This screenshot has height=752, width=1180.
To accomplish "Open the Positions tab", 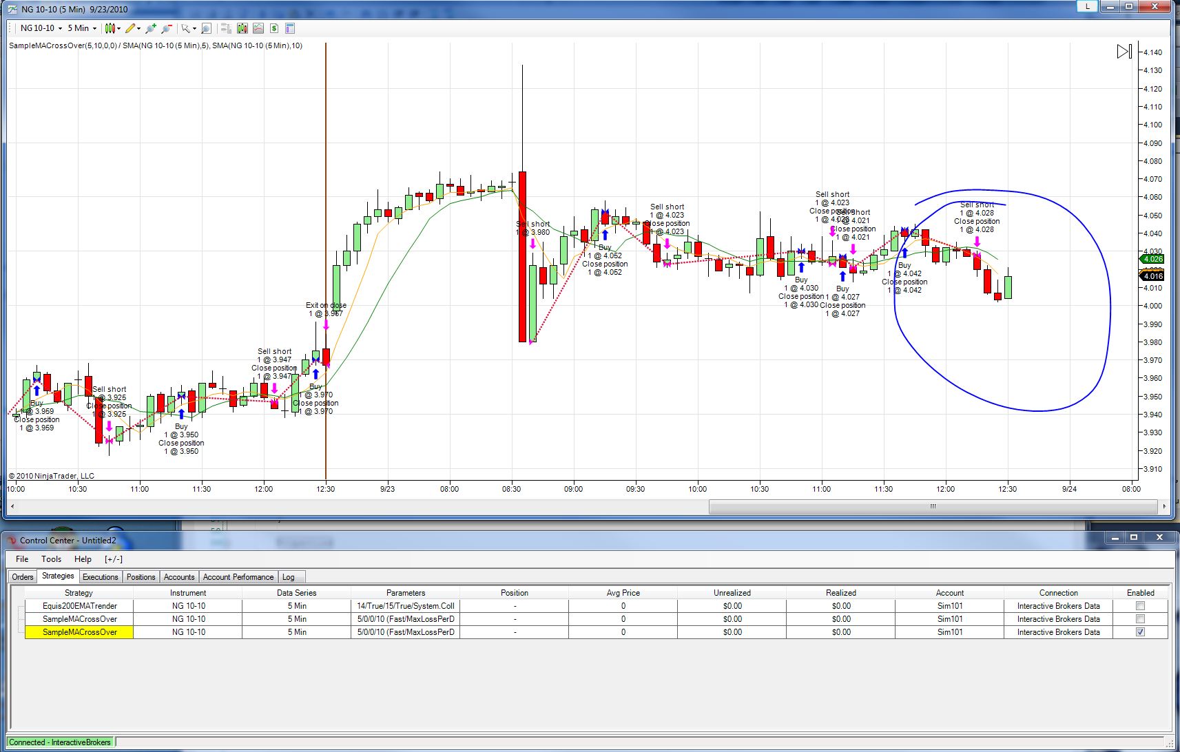I will point(141,577).
